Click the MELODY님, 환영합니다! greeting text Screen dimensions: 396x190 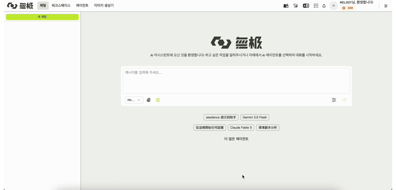click(x=356, y=2)
